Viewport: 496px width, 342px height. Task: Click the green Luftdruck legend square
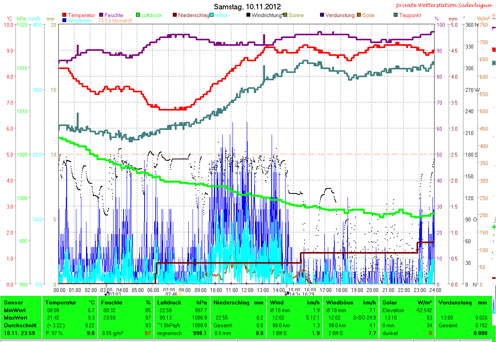pyautogui.click(x=138, y=16)
